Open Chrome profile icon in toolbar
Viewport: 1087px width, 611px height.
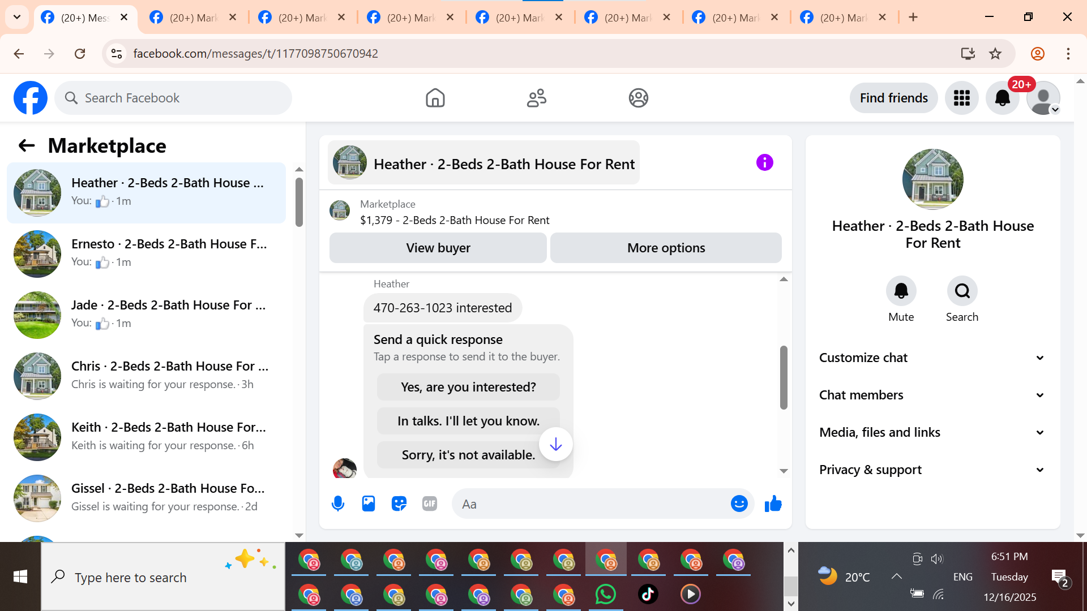1037,54
